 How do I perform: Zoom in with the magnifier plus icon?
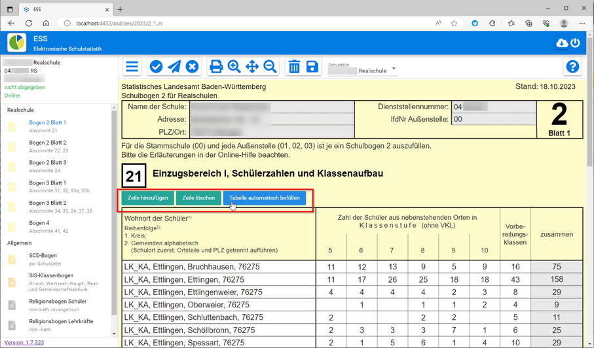click(234, 67)
